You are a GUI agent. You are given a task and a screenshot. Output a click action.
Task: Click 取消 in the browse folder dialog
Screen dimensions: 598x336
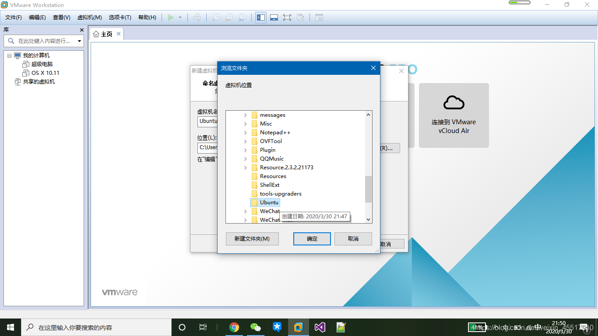click(353, 239)
